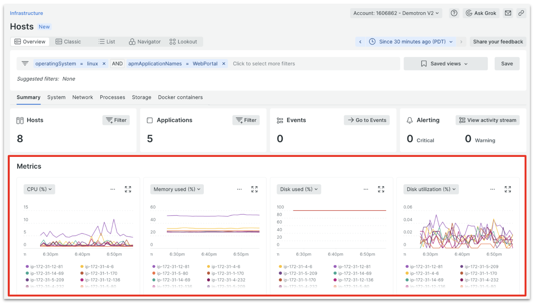Toggle ip-172-31-5-209 series in Disk used legend
Image resolution: width=537 pixels, height=305 pixels.
click(298, 274)
